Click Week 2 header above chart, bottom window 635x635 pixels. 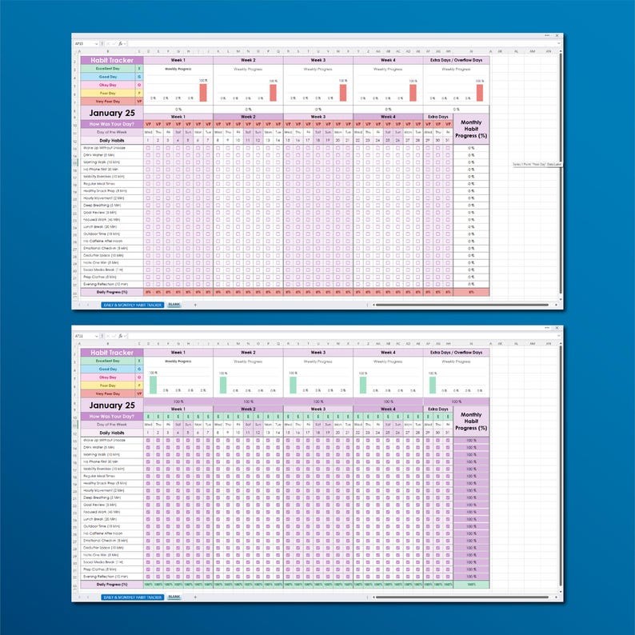click(x=248, y=353)
